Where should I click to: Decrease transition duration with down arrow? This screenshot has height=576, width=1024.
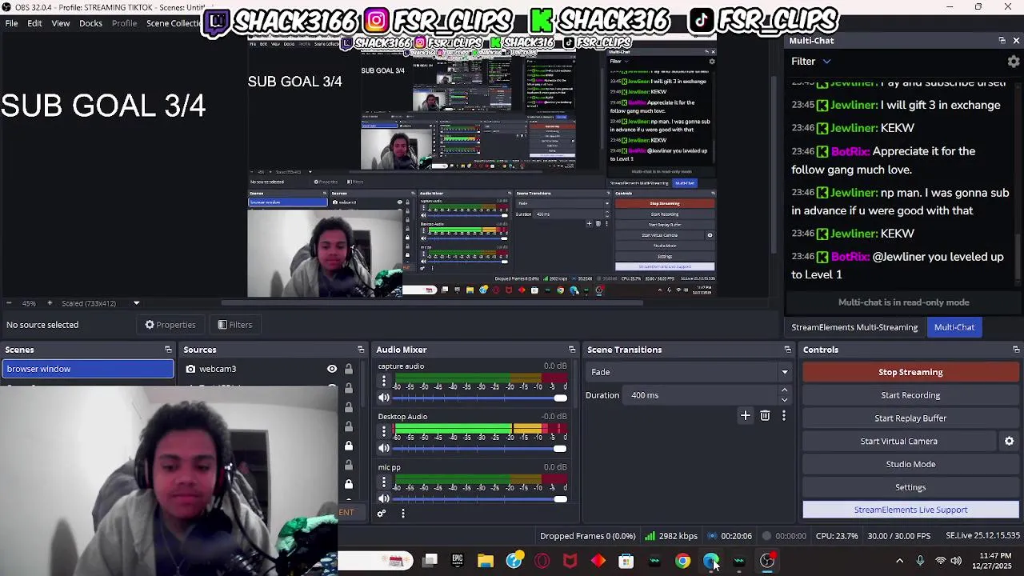pos(784,399)
